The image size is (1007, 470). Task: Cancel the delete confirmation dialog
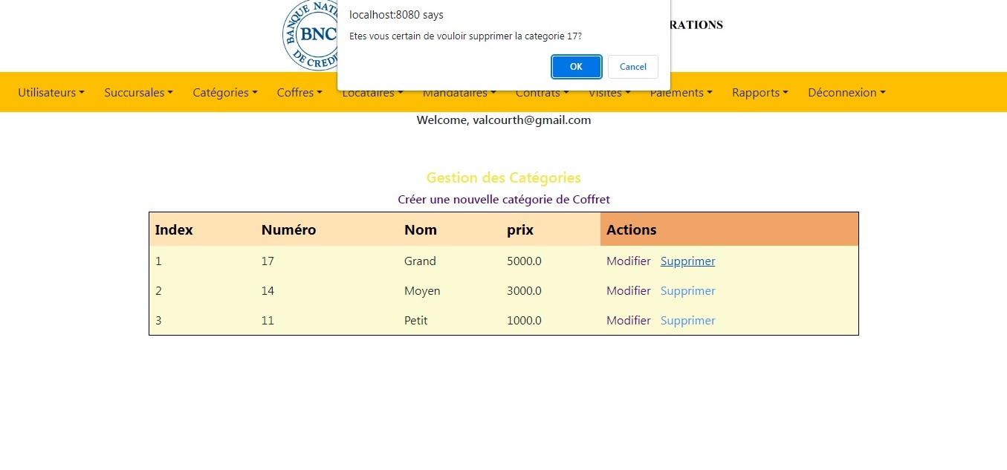[x=632, y=66]
